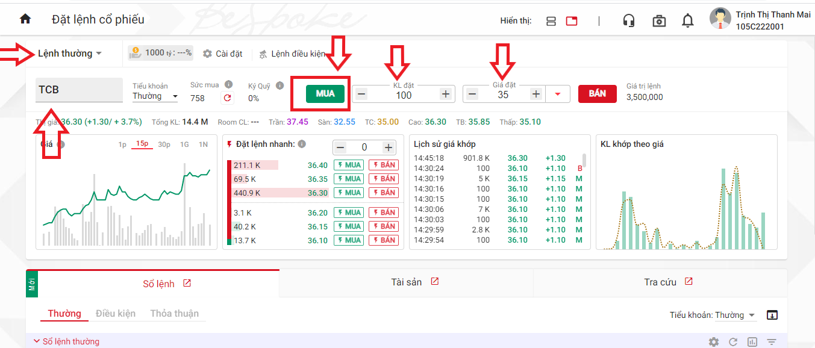
Task: Quick buy MUA at price 36.40
Action: click(x=349, y=165)
